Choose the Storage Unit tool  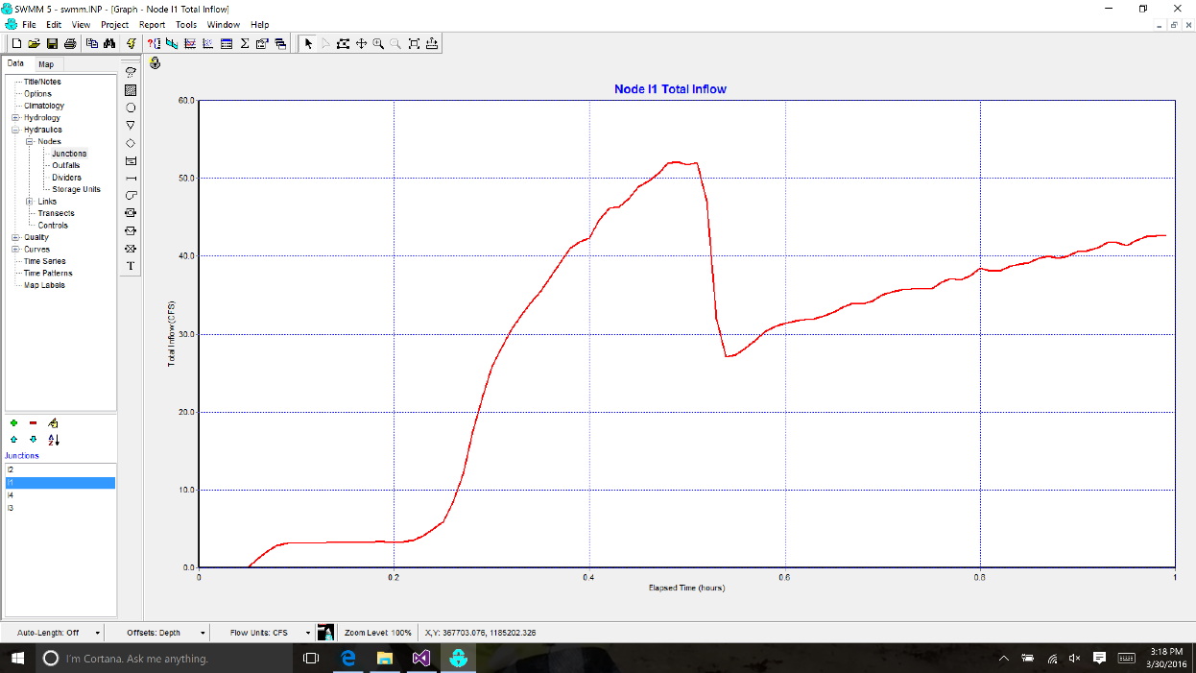[131, 160]
